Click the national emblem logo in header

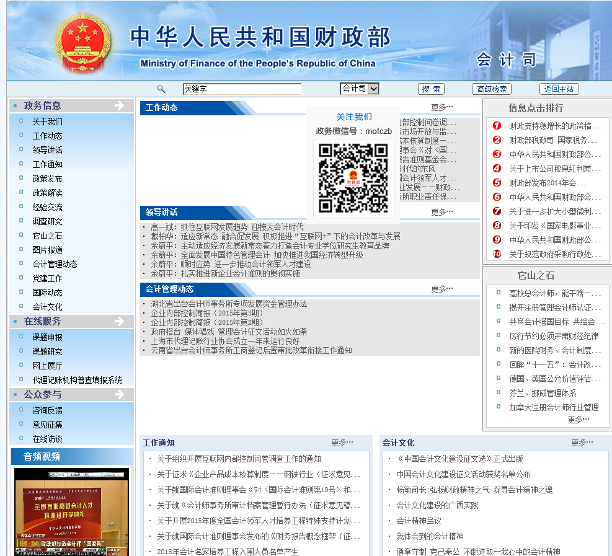pyautogui.click(x=83, y=42)
